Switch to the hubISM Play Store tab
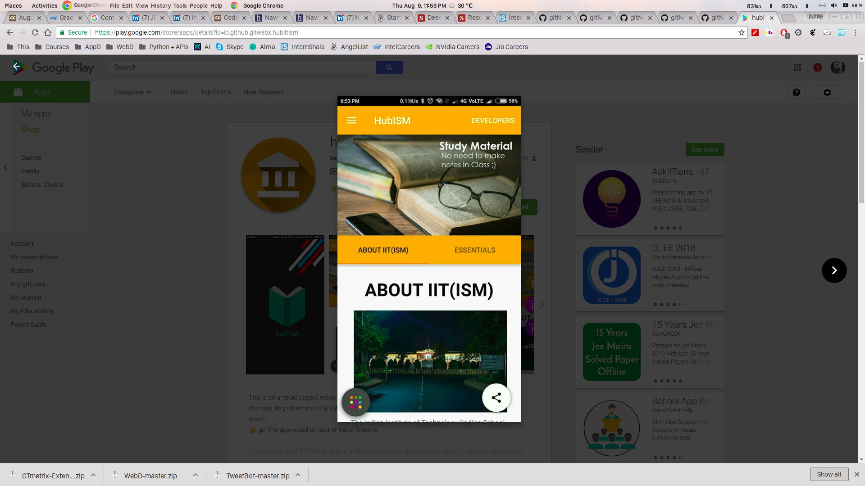 pyautogui.click(x=758, y=18)
